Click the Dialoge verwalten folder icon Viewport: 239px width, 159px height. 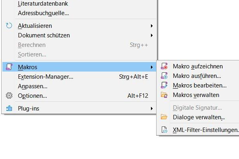[x=164, y=117]
